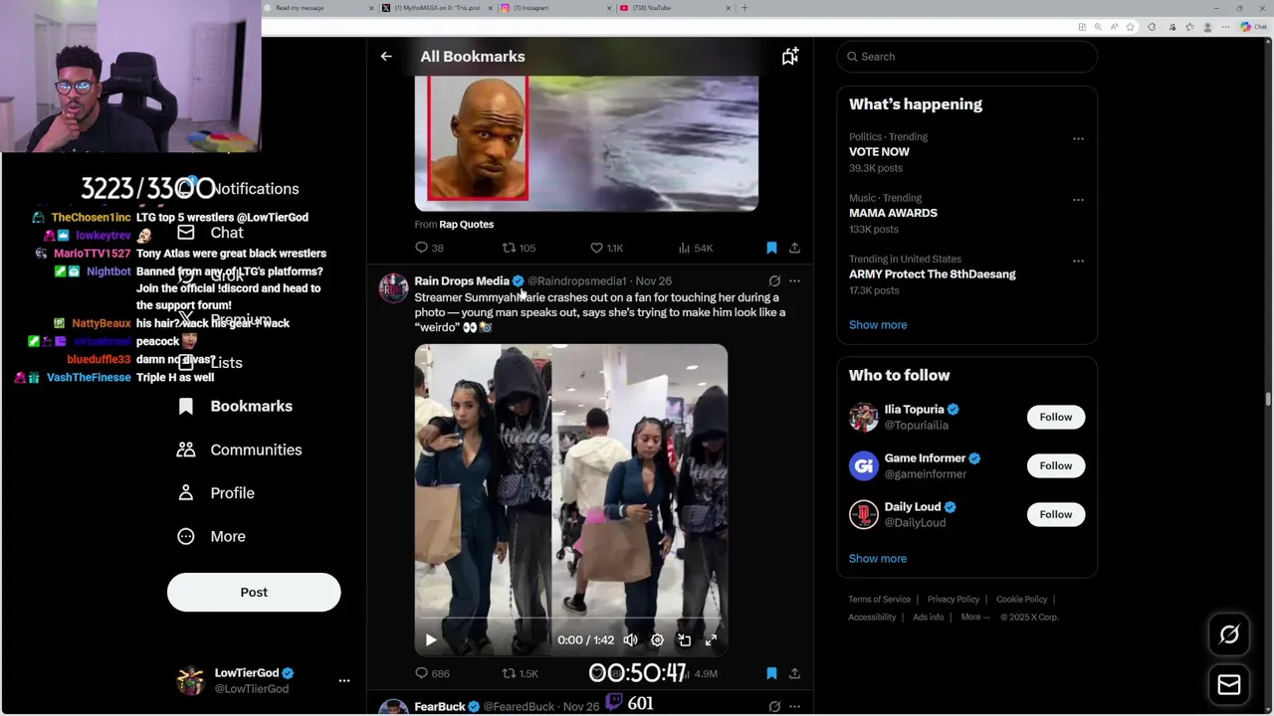Screen dimensions: 1274x716
Task: Show more under Who to follow
Action: point(878,559)
